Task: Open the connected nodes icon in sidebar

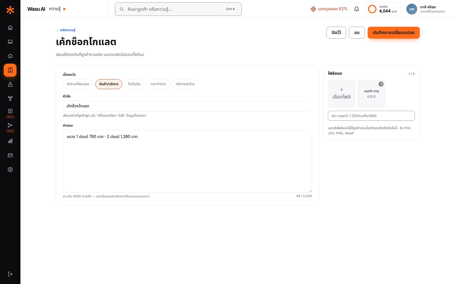Action: [10, 99]
